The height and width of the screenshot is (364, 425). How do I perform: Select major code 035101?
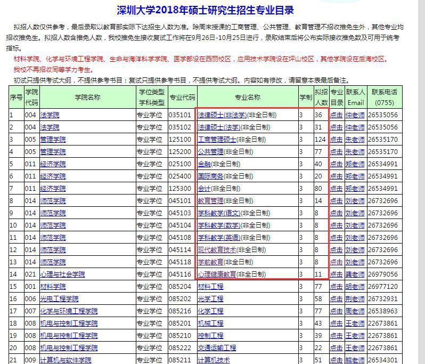pyautogui.click(x=180, y=115)
